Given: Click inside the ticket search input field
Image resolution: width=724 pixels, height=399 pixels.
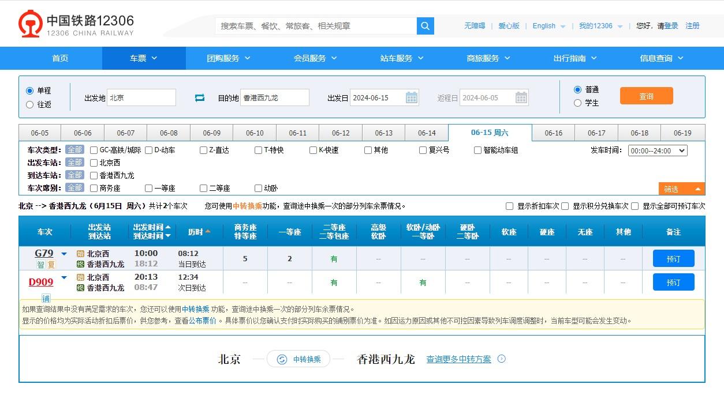Looking at the screenshot, I should tap(315, 26).
